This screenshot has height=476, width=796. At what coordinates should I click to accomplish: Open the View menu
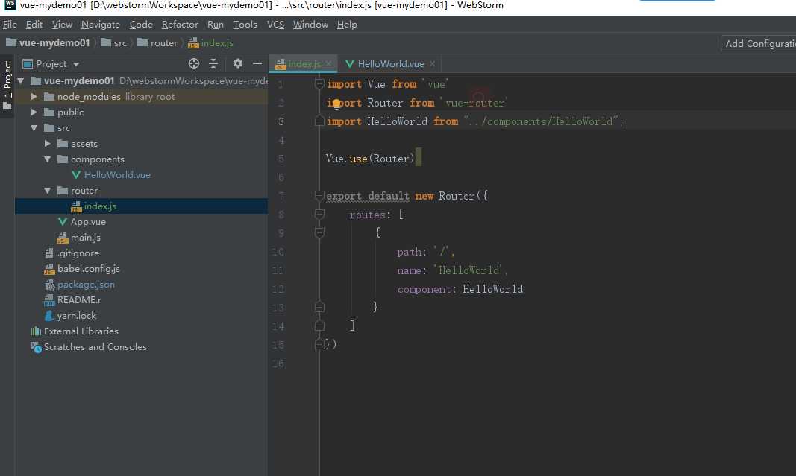tap(62, 25)
